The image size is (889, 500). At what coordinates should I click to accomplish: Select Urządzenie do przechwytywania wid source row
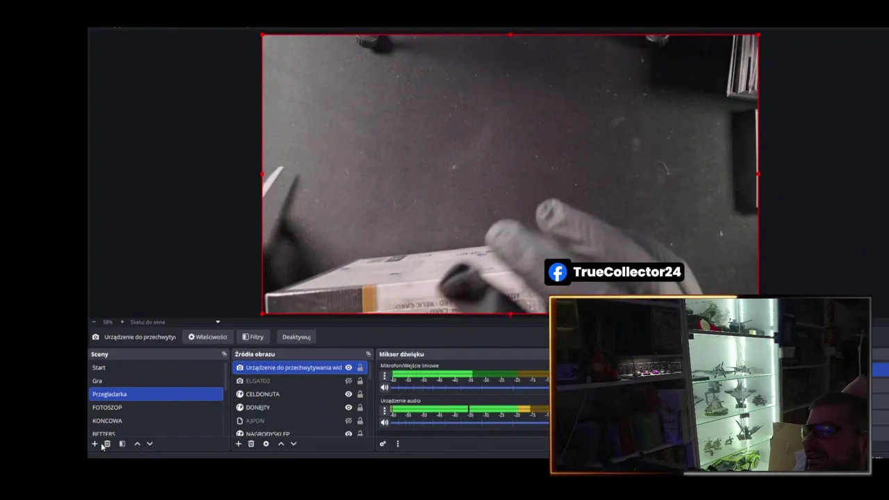tap(299, 367)
